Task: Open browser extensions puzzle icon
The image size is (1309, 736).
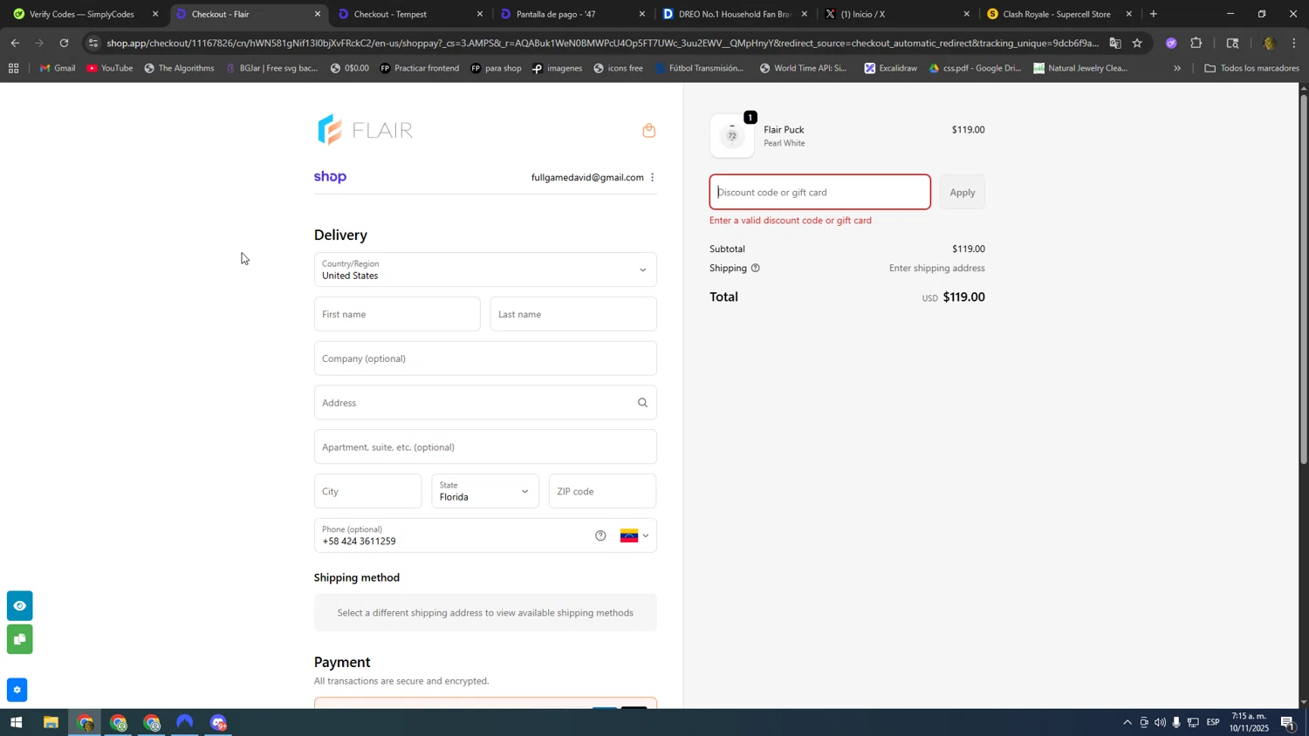Action: coord(1196,43)
